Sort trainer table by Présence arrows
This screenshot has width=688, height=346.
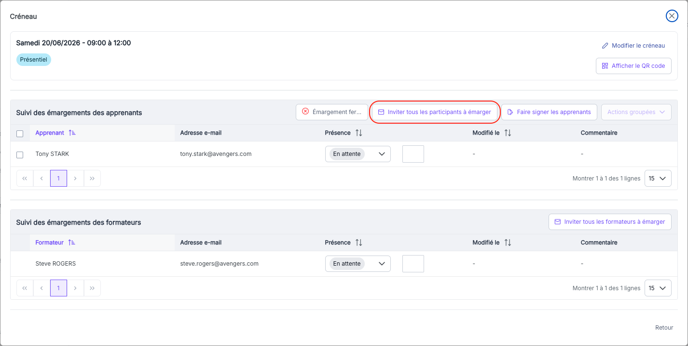coord(359,243)
